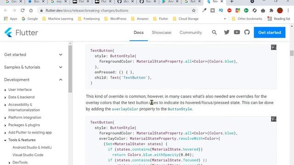Click the Flutter logo in header

click(21, 33)
